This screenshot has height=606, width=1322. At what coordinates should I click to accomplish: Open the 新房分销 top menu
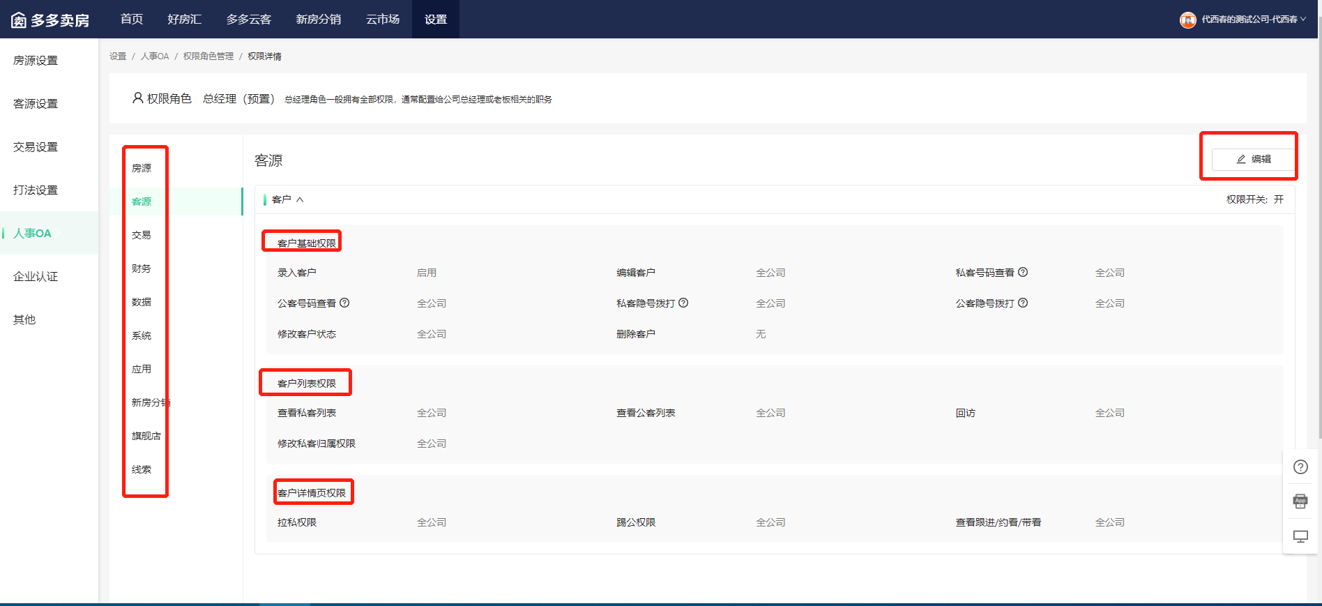[319, 20]
